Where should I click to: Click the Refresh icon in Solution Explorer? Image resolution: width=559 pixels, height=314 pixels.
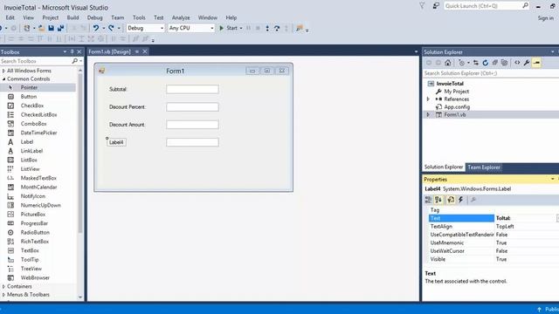(486, 63)
